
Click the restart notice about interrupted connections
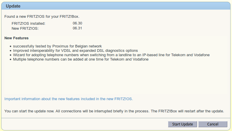point(114,111)
